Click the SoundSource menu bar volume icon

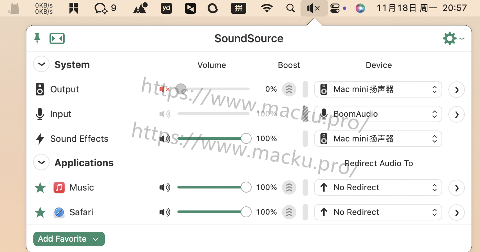click(314, 8)
